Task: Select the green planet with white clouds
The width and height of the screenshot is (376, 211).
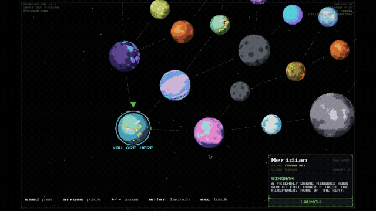Action: coord(220,25)
